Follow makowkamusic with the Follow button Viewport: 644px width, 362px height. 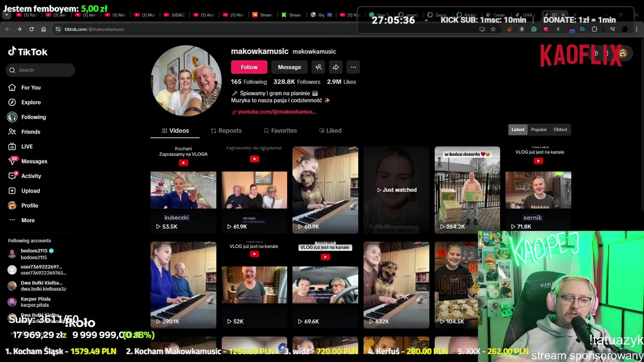click(249, 67)
